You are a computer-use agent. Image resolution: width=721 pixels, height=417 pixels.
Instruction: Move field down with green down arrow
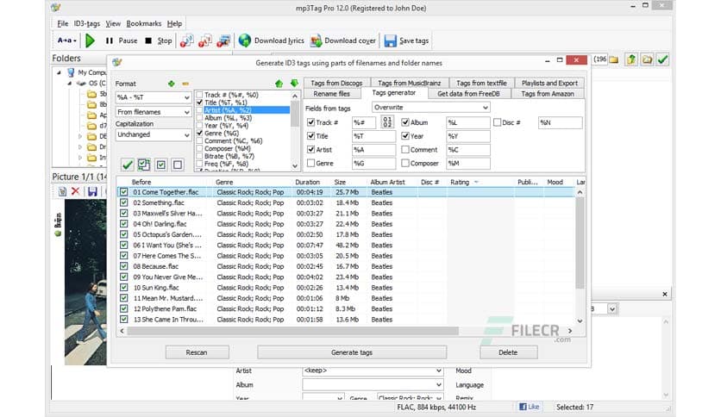294,83
